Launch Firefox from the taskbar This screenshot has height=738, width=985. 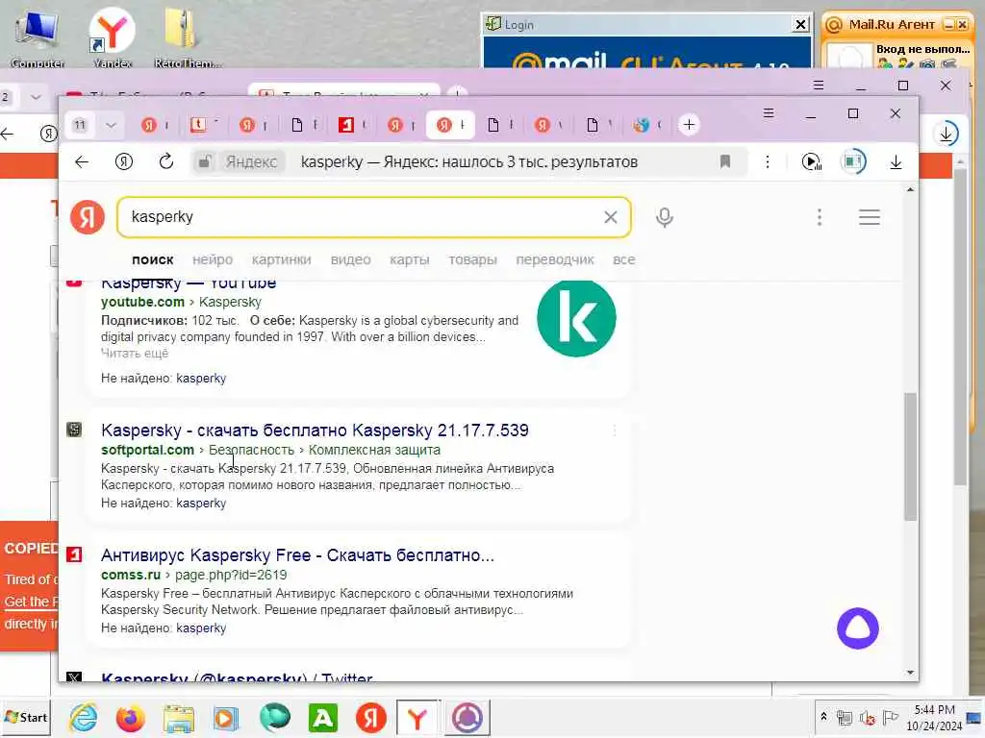pos(131,717)
